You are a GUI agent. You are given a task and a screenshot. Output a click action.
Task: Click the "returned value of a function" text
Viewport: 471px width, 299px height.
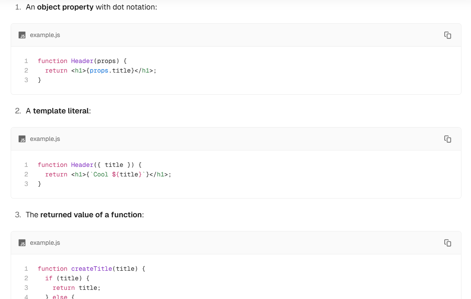click(x=91, y=215)
